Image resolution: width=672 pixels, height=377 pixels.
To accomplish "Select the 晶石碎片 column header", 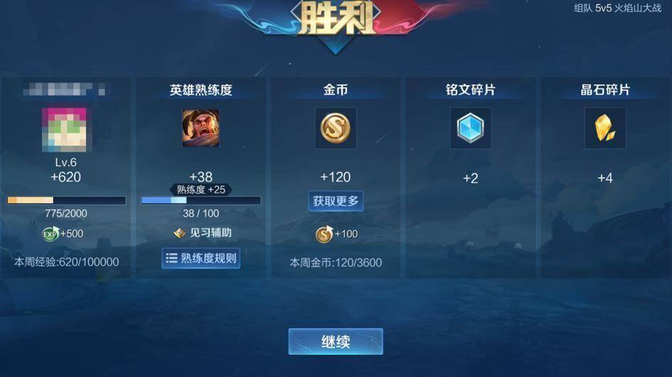I will pyautogui.click(x=605, y=90).
